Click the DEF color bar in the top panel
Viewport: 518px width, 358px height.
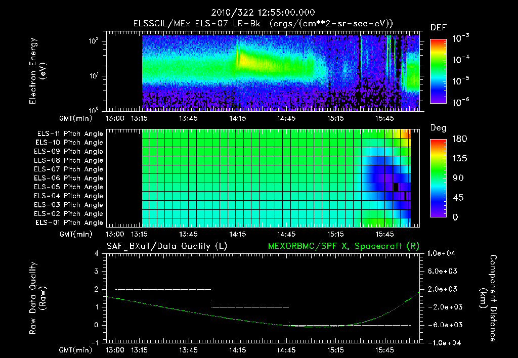pos(438,71)
